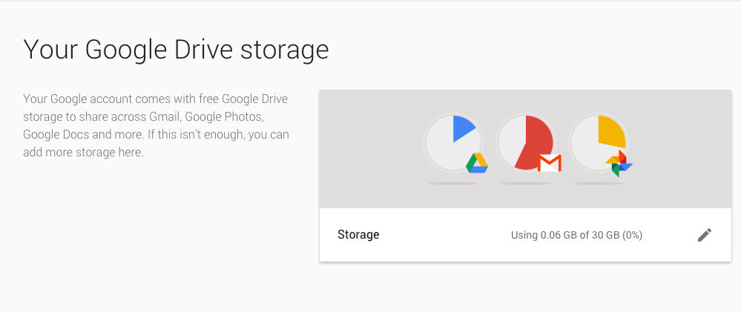Click 'add more storage here' text
Viewport: 741px width, 312px height.
pos(82,153)
